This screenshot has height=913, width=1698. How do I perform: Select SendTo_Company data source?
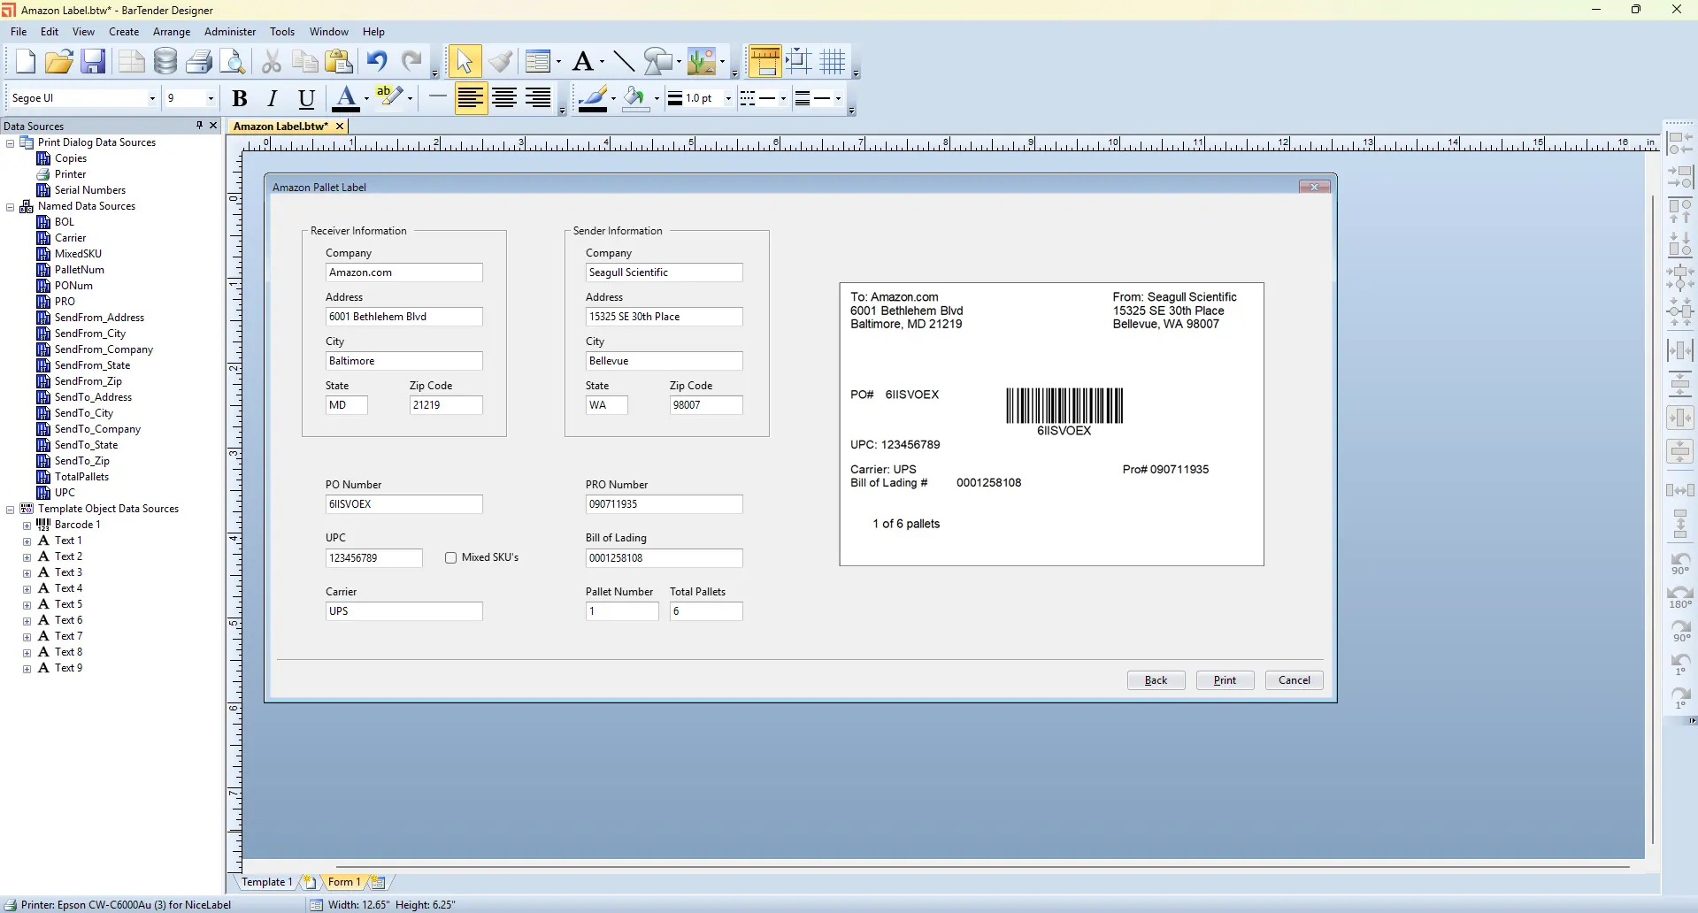tap(97, 429)
